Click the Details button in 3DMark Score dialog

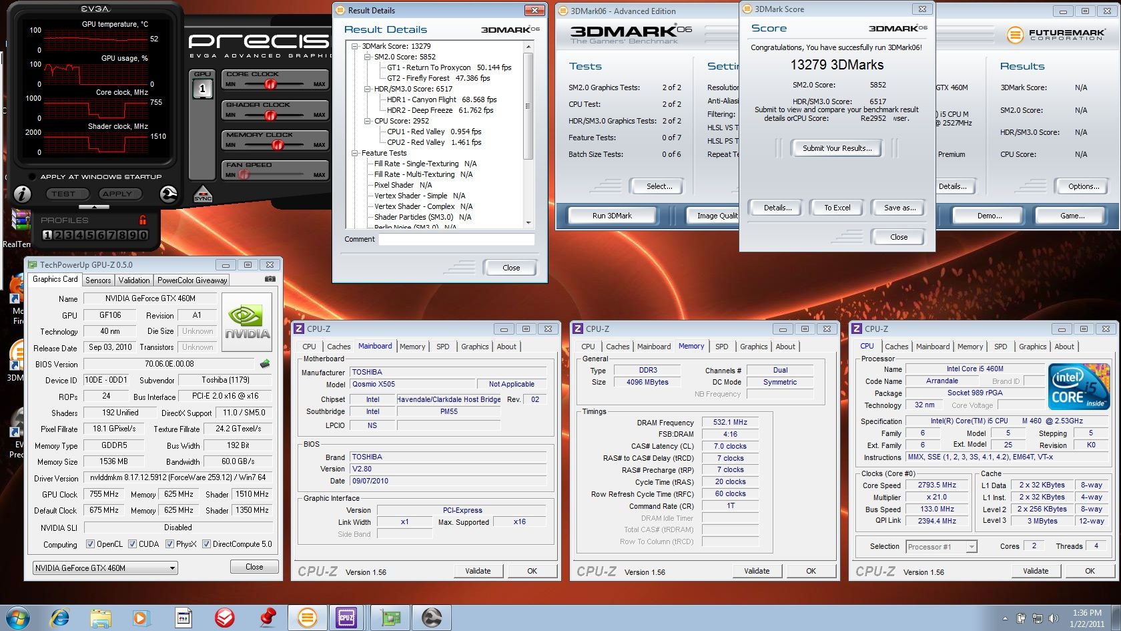(x=777, y=208)
